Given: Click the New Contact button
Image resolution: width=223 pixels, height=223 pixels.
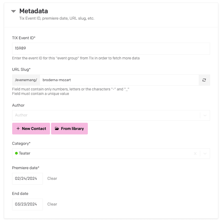Looking at the screenshot, I should click(x=31, y=129).
